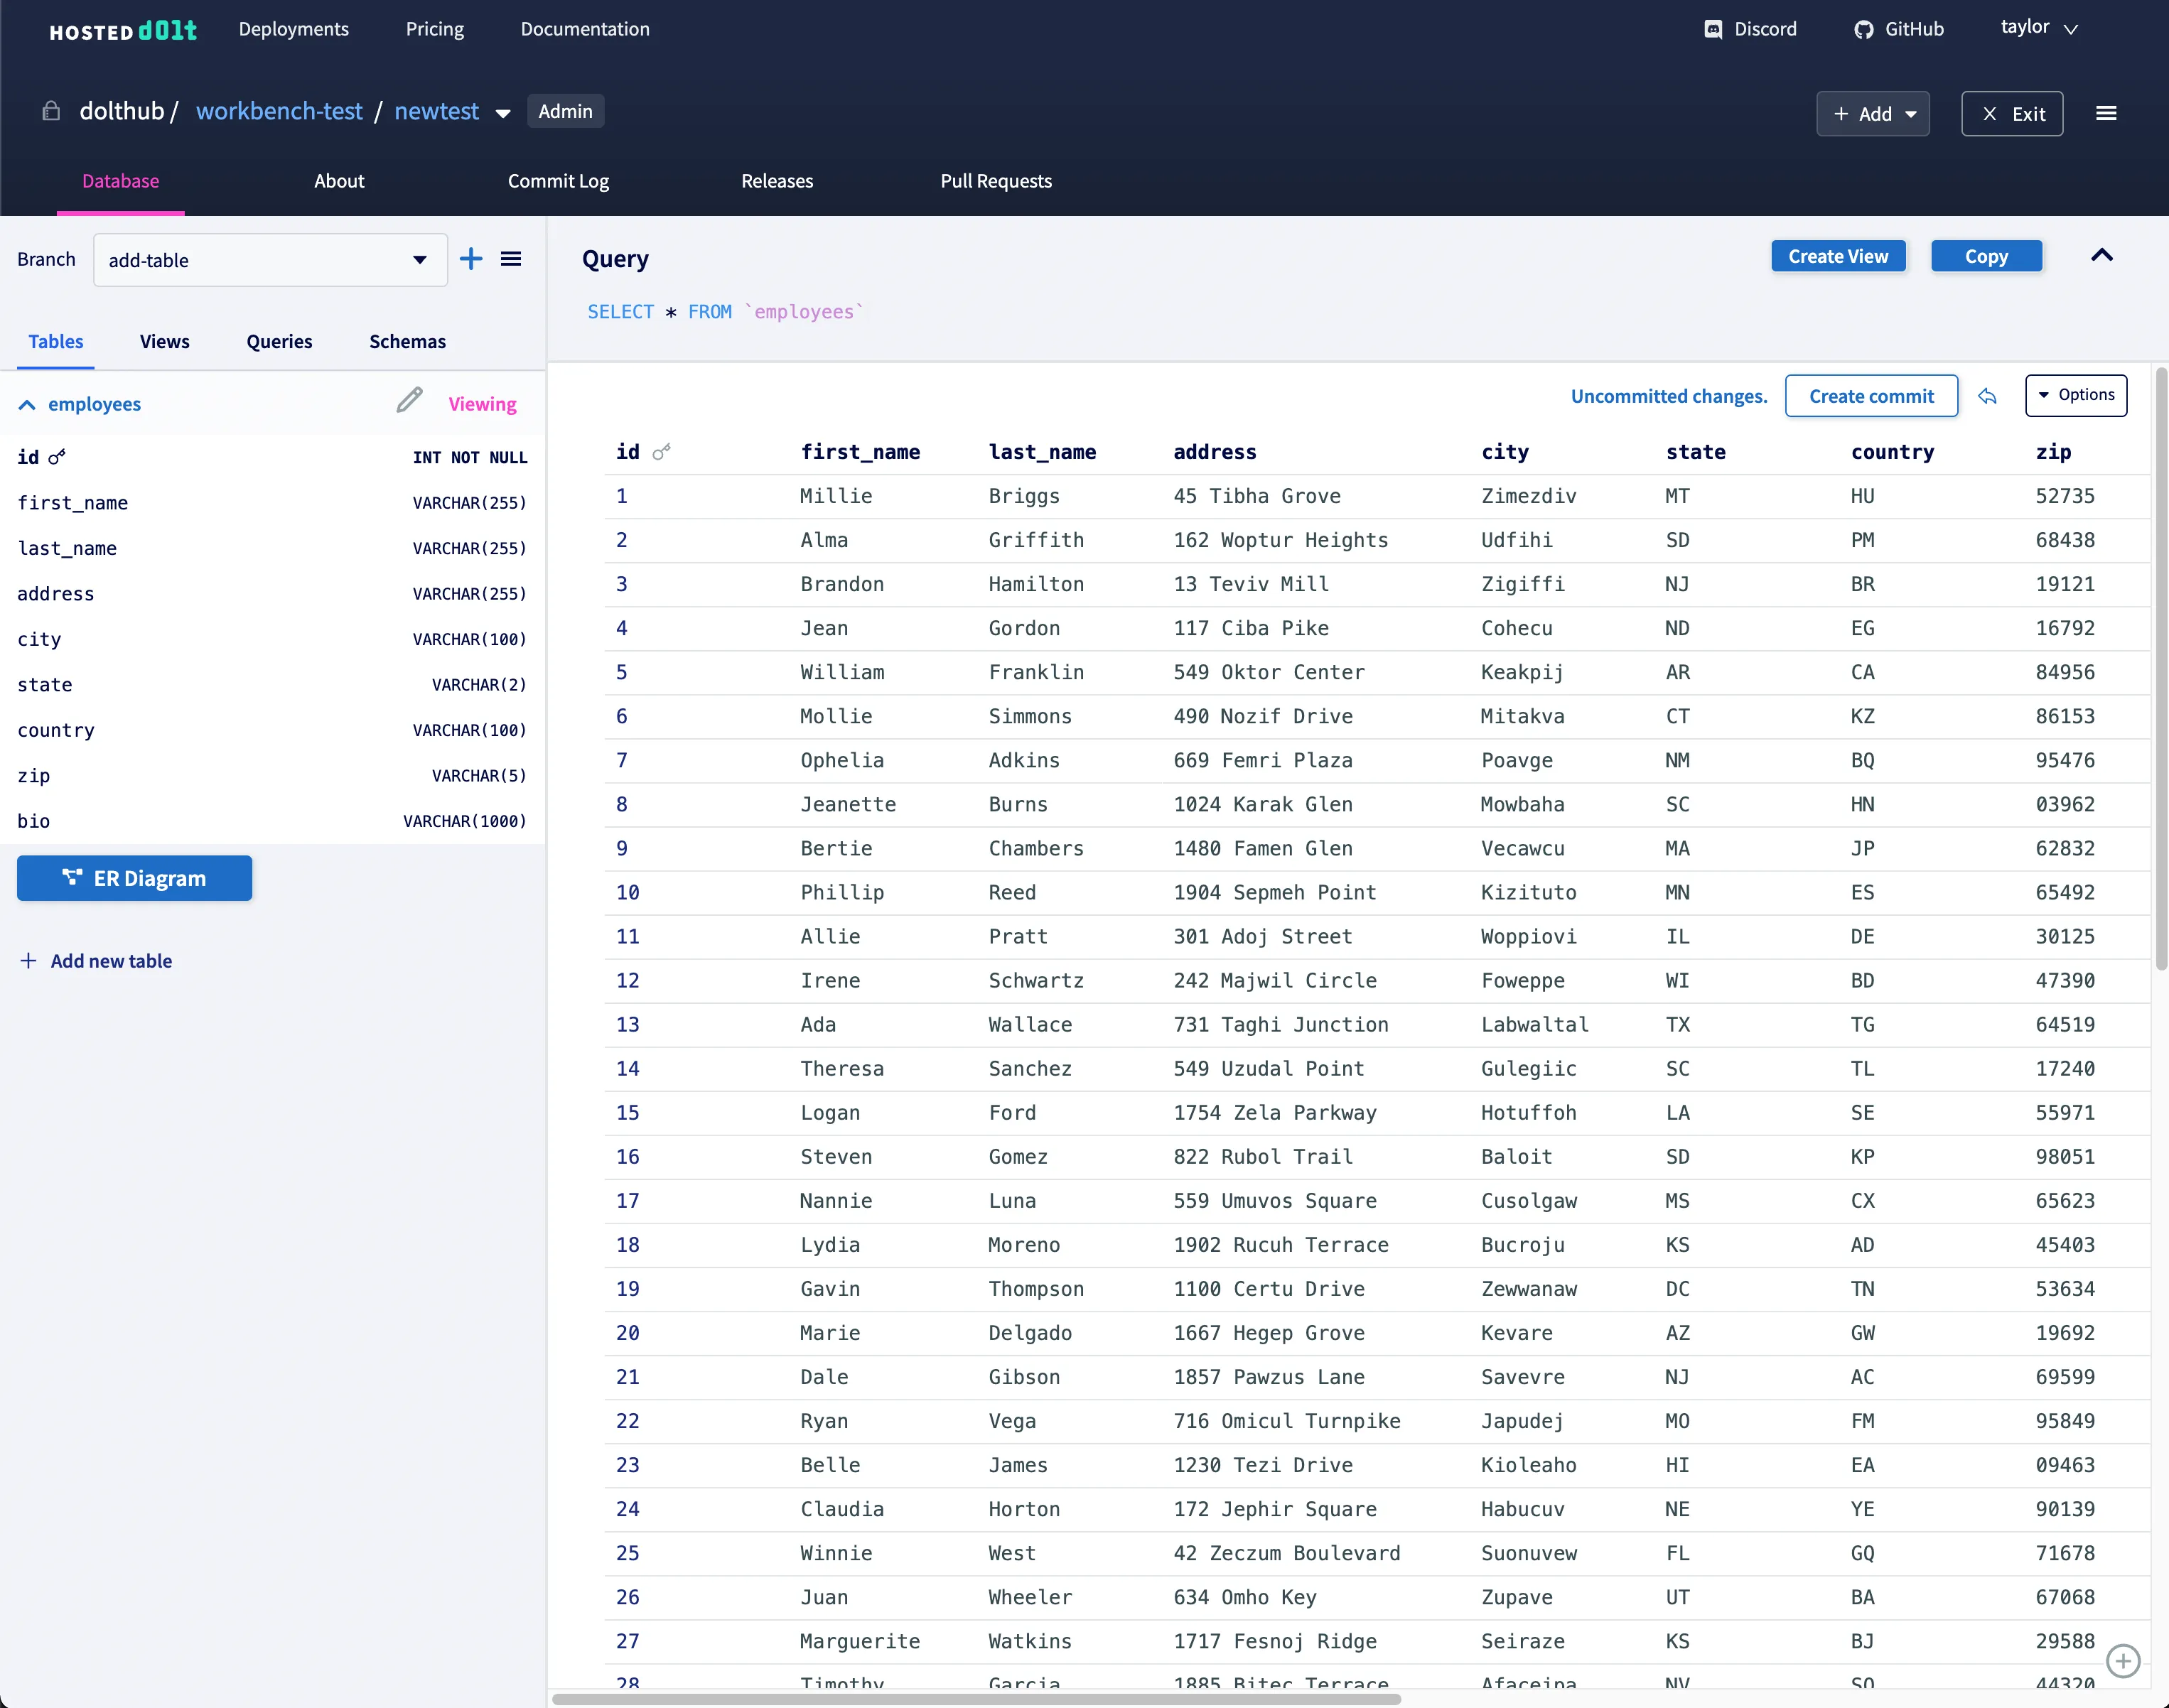Screen dimensions: 2169x1708
Task: Collapse the Query panel with chevron
Action: click(2101, 256)
